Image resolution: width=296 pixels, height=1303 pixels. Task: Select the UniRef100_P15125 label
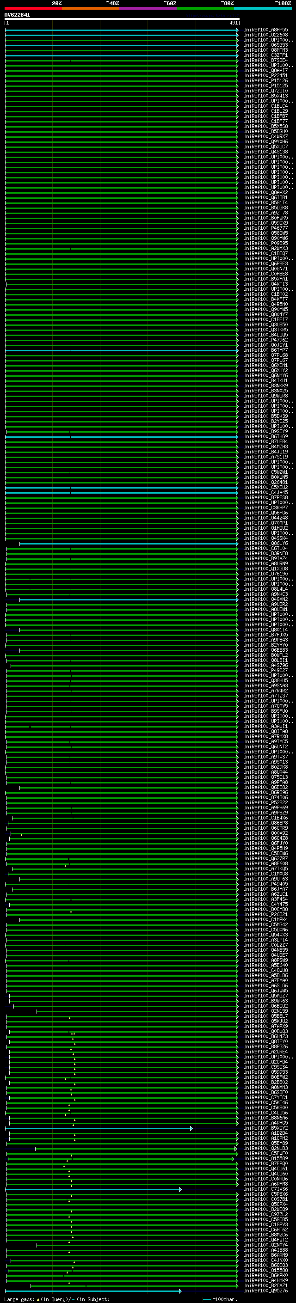(265, 86)
